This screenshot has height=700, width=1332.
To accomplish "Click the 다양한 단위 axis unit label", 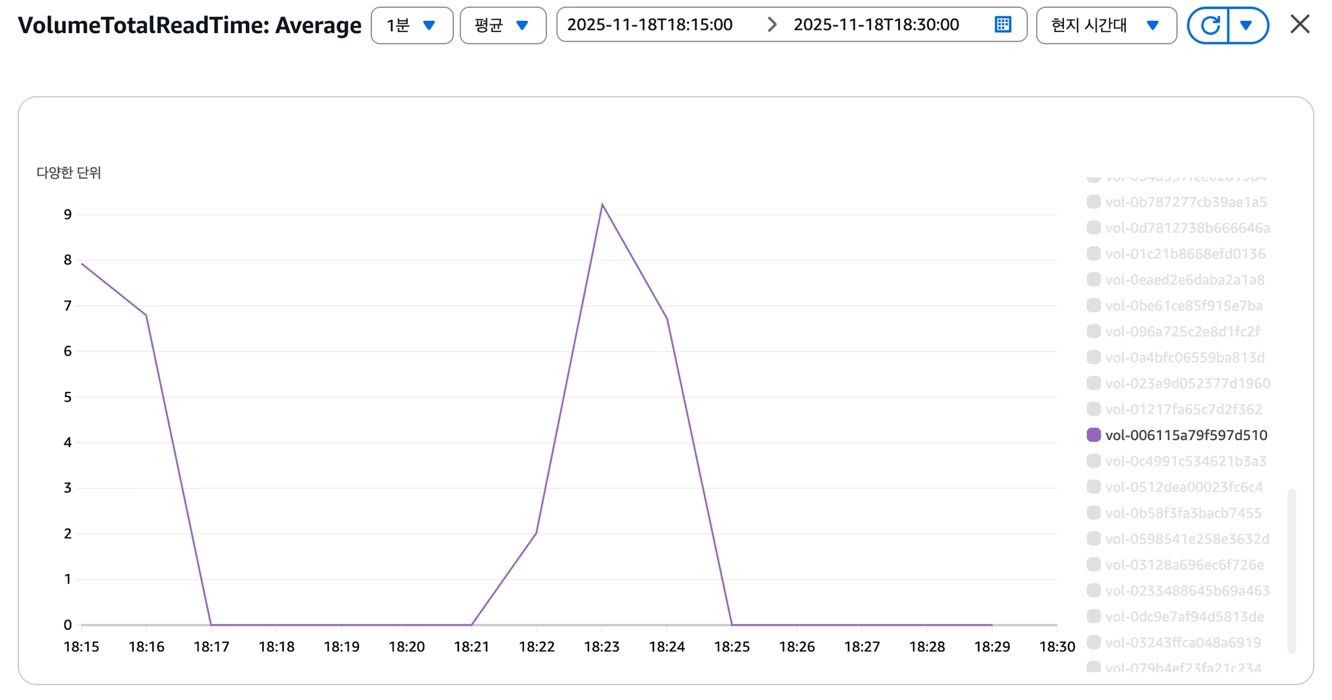I will pos(69,173).
